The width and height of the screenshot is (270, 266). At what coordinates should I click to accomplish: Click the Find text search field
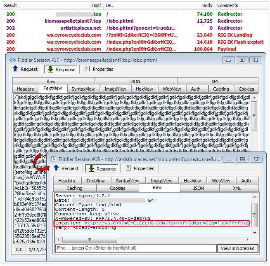click(135, 248)
